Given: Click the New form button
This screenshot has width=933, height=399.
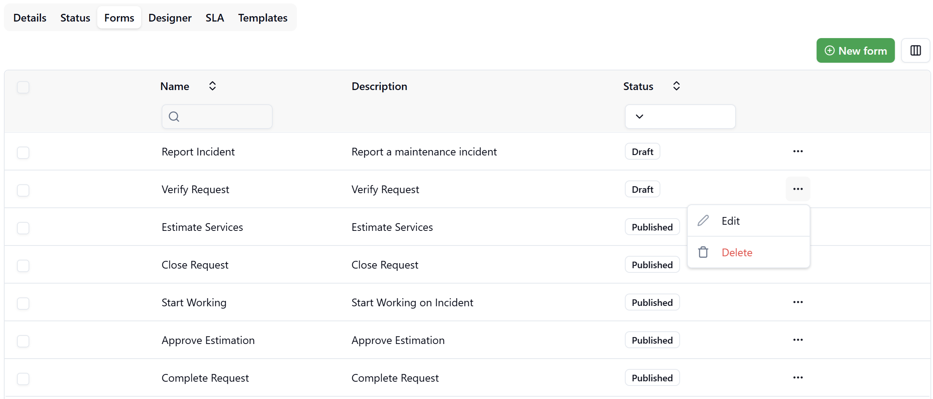Looking at the screenshot, I should click(x=855, y=50).
